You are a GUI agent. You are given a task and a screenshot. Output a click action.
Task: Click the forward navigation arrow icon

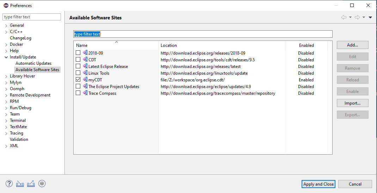pyautogui.click(x=357, y=17)
